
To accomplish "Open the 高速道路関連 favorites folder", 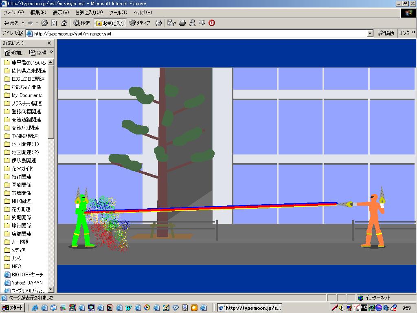I will pyautogui.click(x=23, y=120).
